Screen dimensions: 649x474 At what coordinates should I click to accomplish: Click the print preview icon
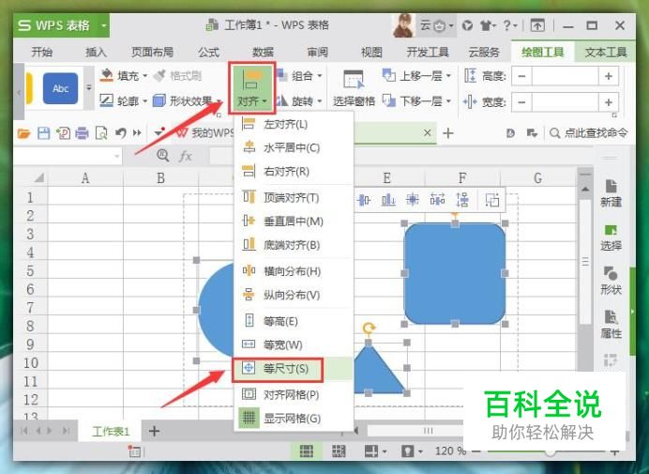tap(101, 133)
